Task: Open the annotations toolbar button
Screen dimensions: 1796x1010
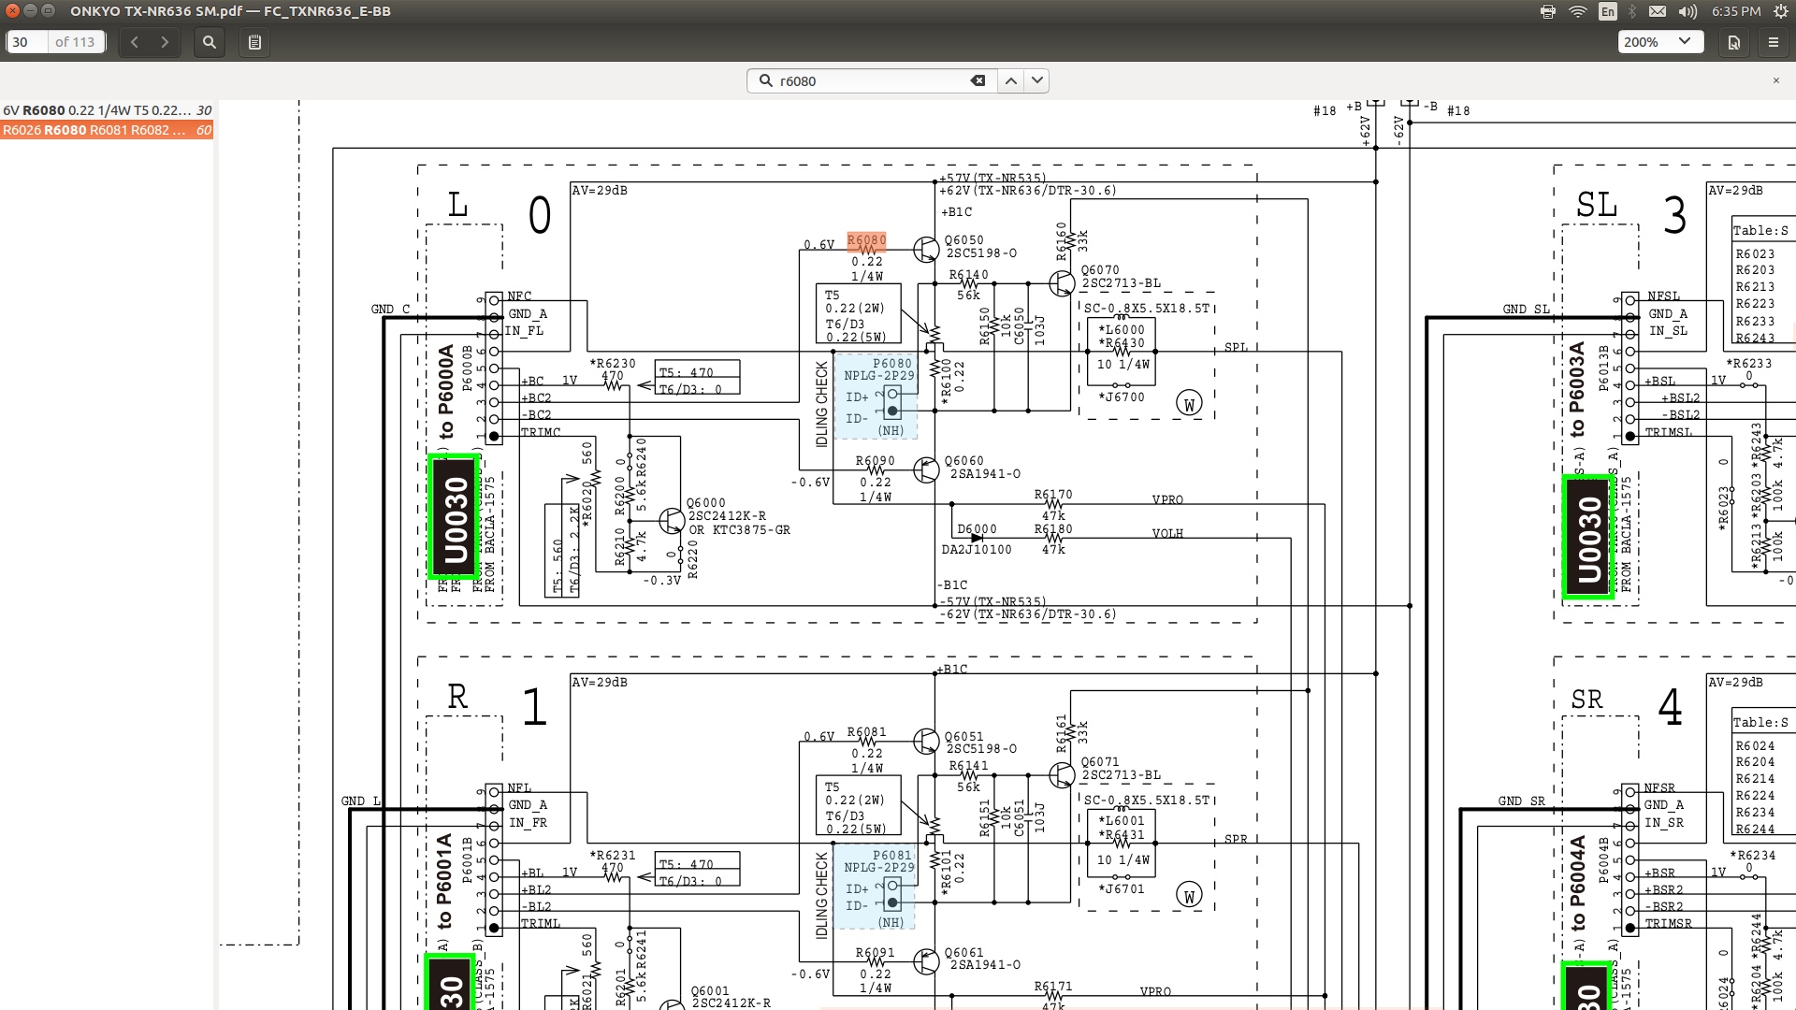Action: (x=254, y=42)
